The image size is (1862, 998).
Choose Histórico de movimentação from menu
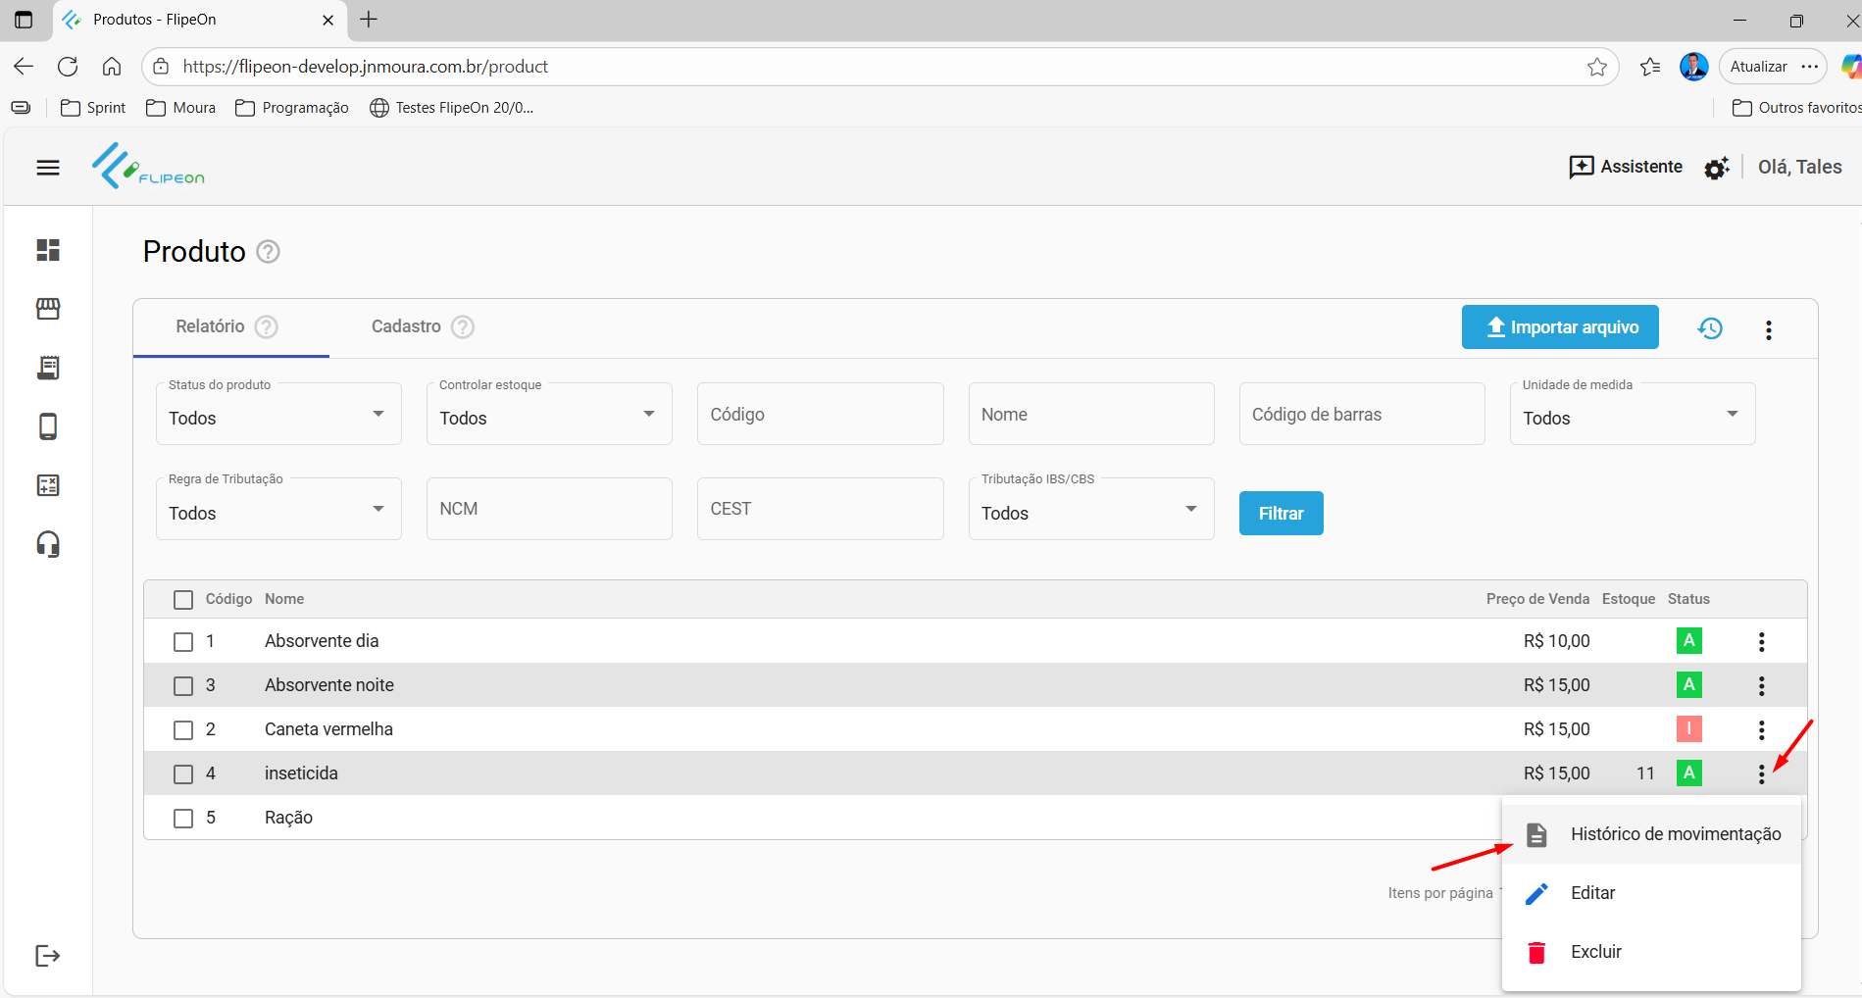(1675, 834)
